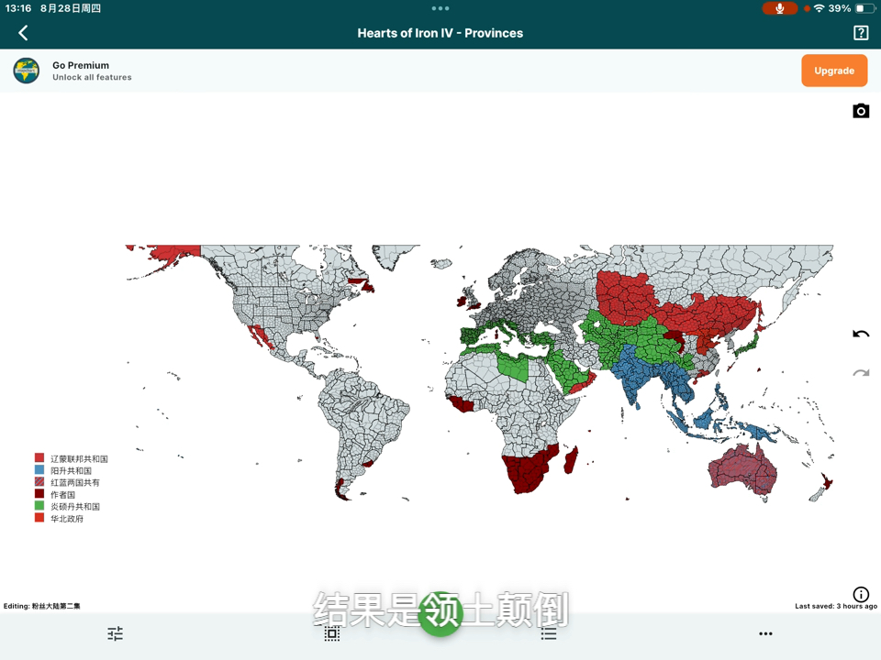Select the 炎硕丹共和国 green legend swatch
Screen dimensions: 881x660
click(x=39, y=506)
